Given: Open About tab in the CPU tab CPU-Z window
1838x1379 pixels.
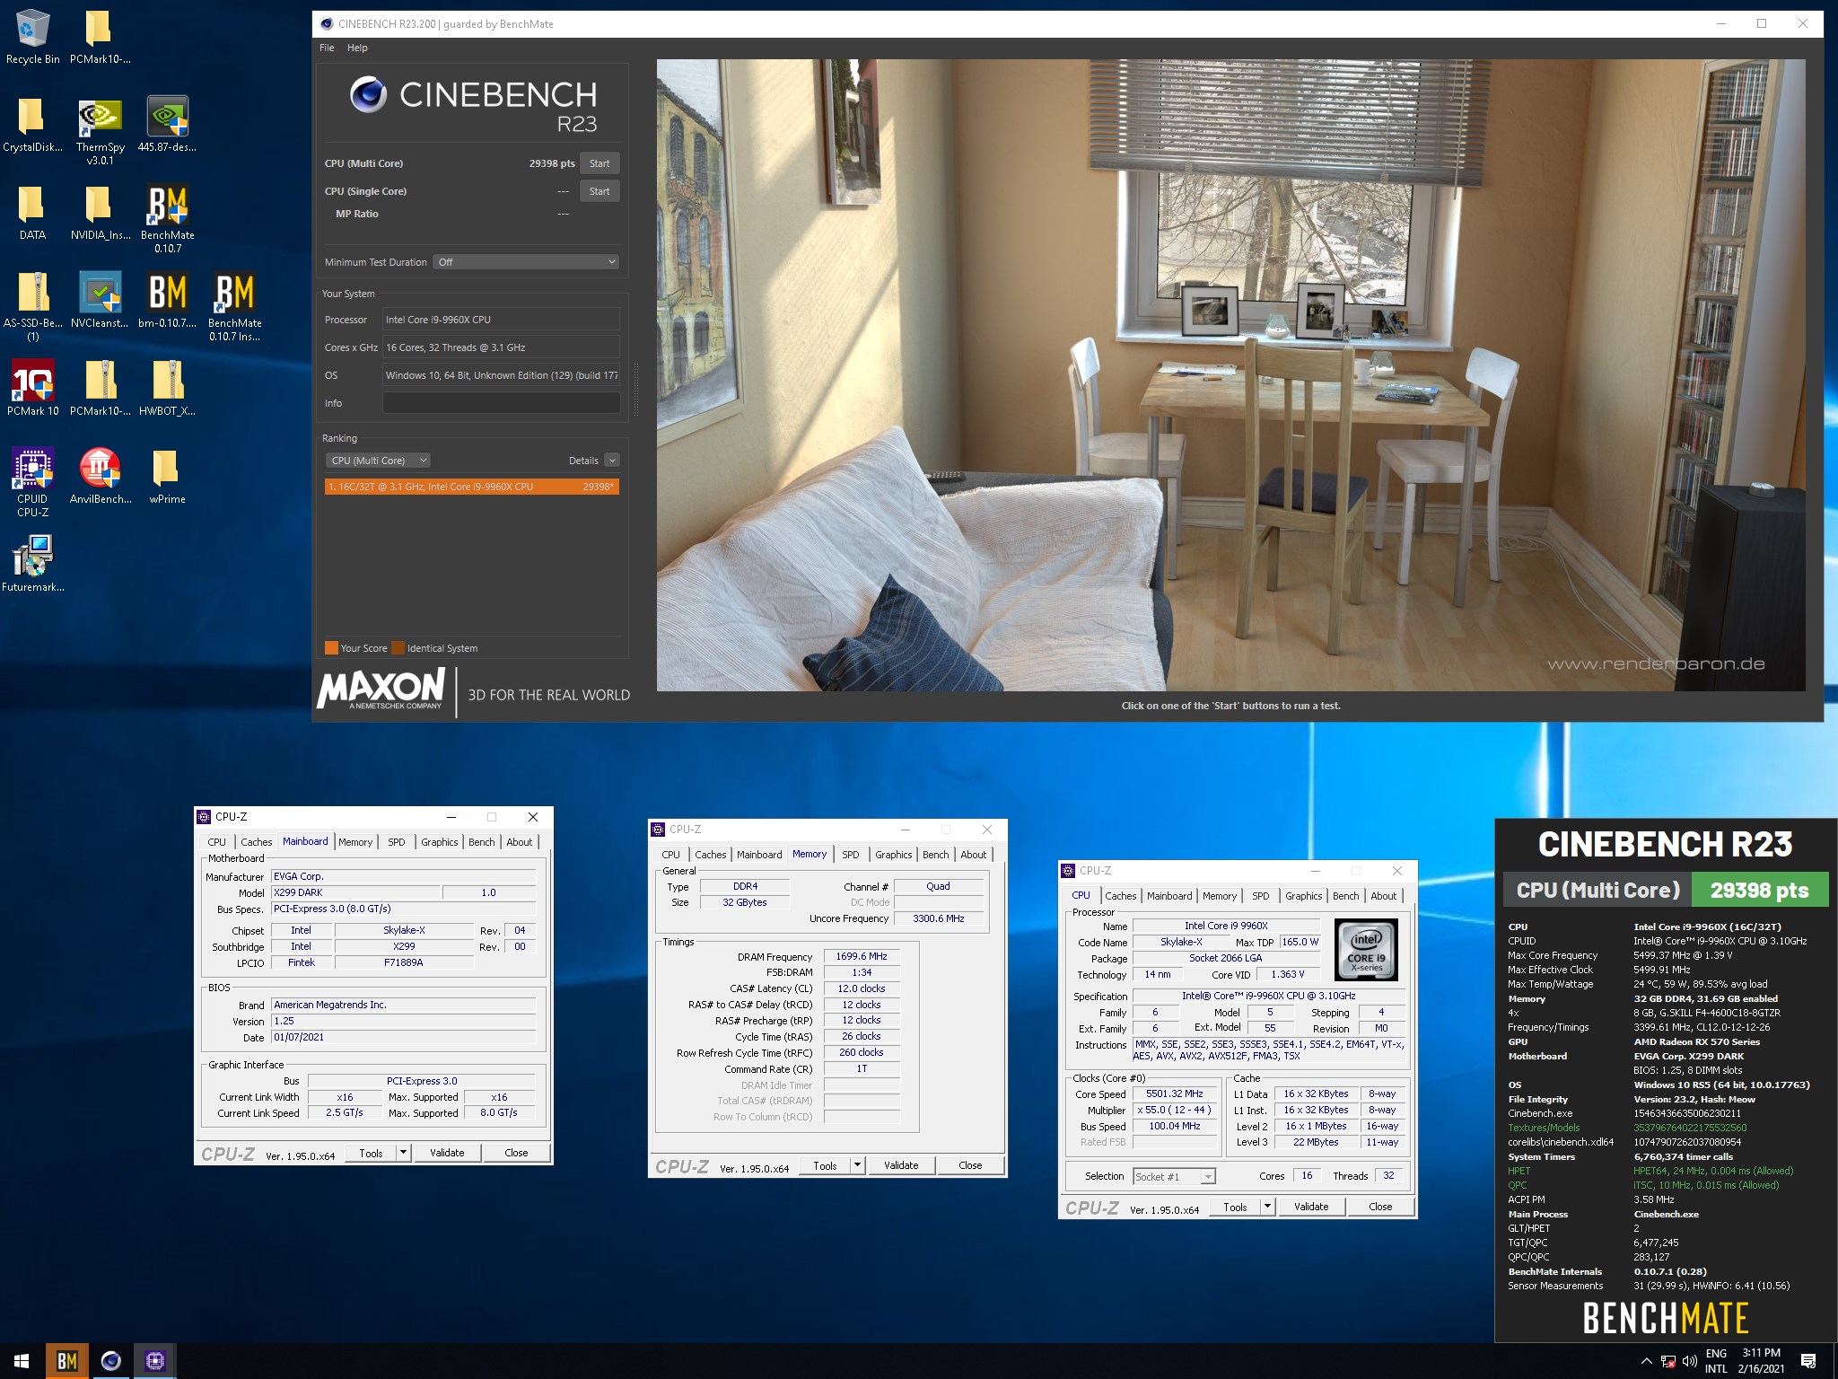Looking at the screenshot, I should pyautogui.click(x=1383, y=896).
